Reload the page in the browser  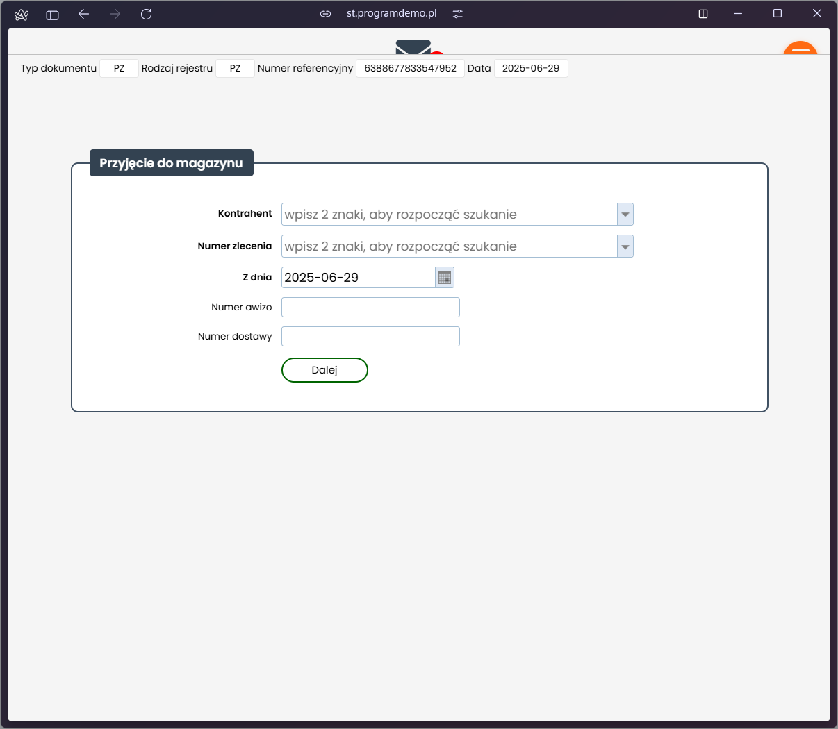click(x=146, y=14)
